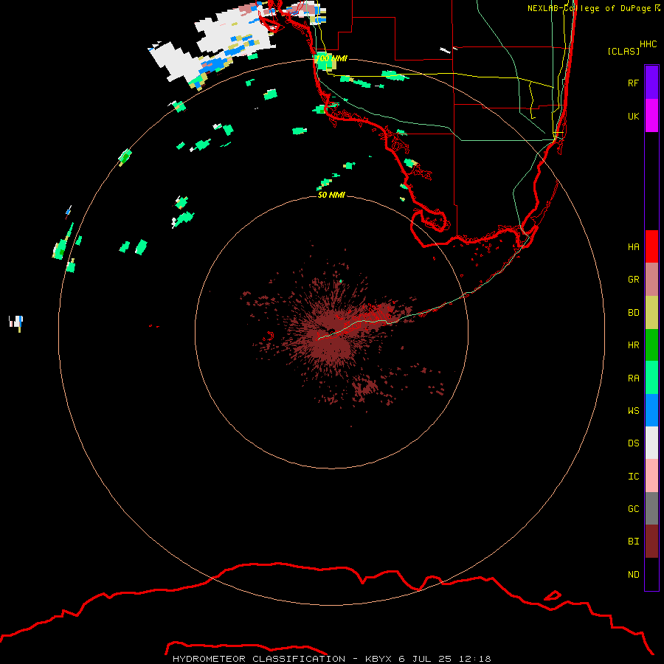Click the IC pink legend swatch
The image size is (664, 664).
click(651, 476)
